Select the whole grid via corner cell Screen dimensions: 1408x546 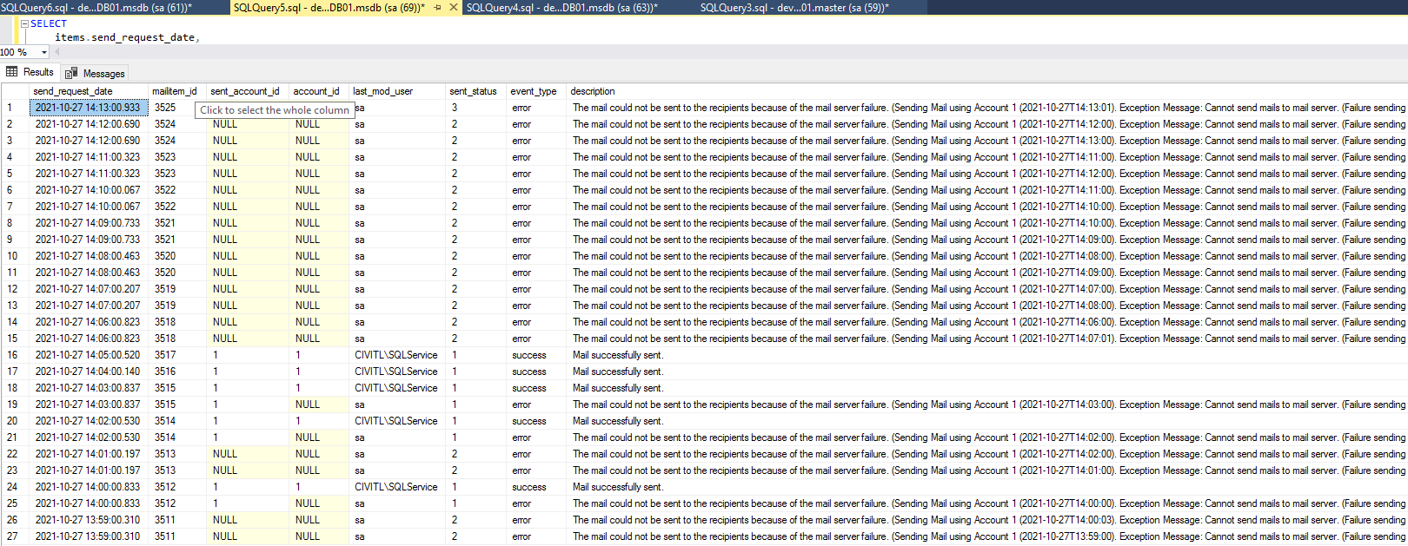click(15, 91)
